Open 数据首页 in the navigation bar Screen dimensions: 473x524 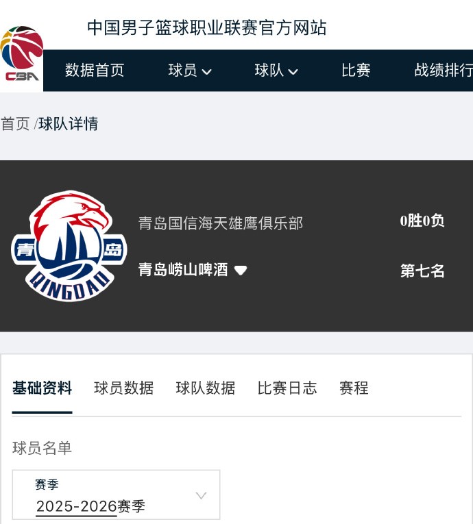click(x=95, y=70)
